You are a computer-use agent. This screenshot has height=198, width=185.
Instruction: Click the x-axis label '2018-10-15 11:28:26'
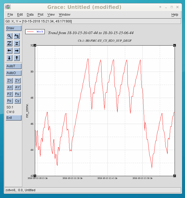(72, 178)
